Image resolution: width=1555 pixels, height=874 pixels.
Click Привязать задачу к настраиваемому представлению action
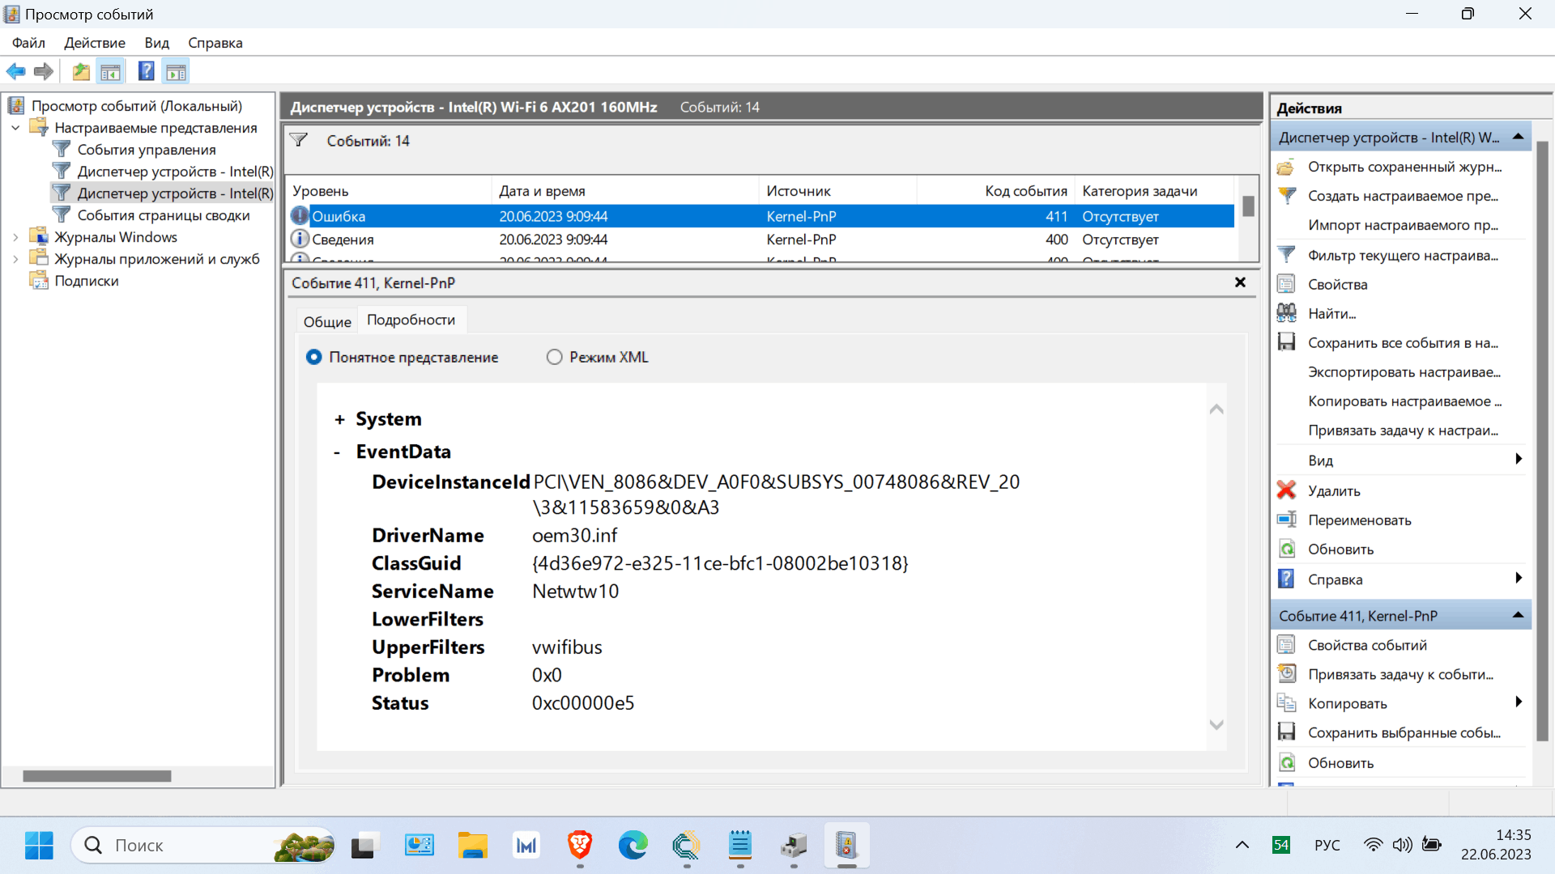click(1403, 431)
